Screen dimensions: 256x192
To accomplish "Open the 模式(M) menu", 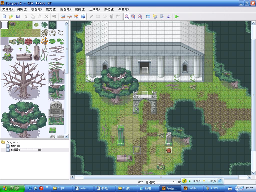I will [51, 9].
